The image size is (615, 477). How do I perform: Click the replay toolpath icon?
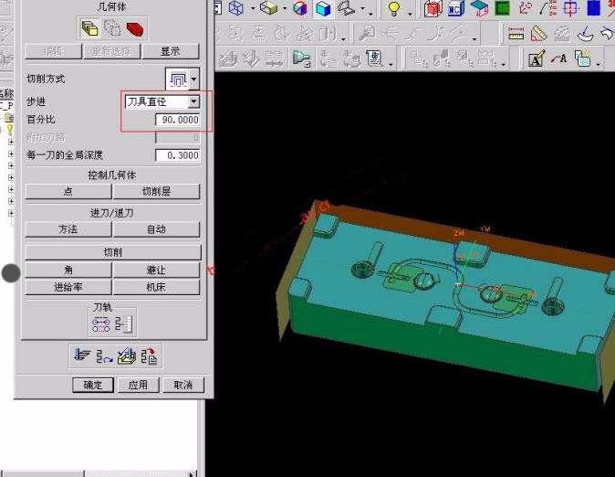[x=104, y=356]
